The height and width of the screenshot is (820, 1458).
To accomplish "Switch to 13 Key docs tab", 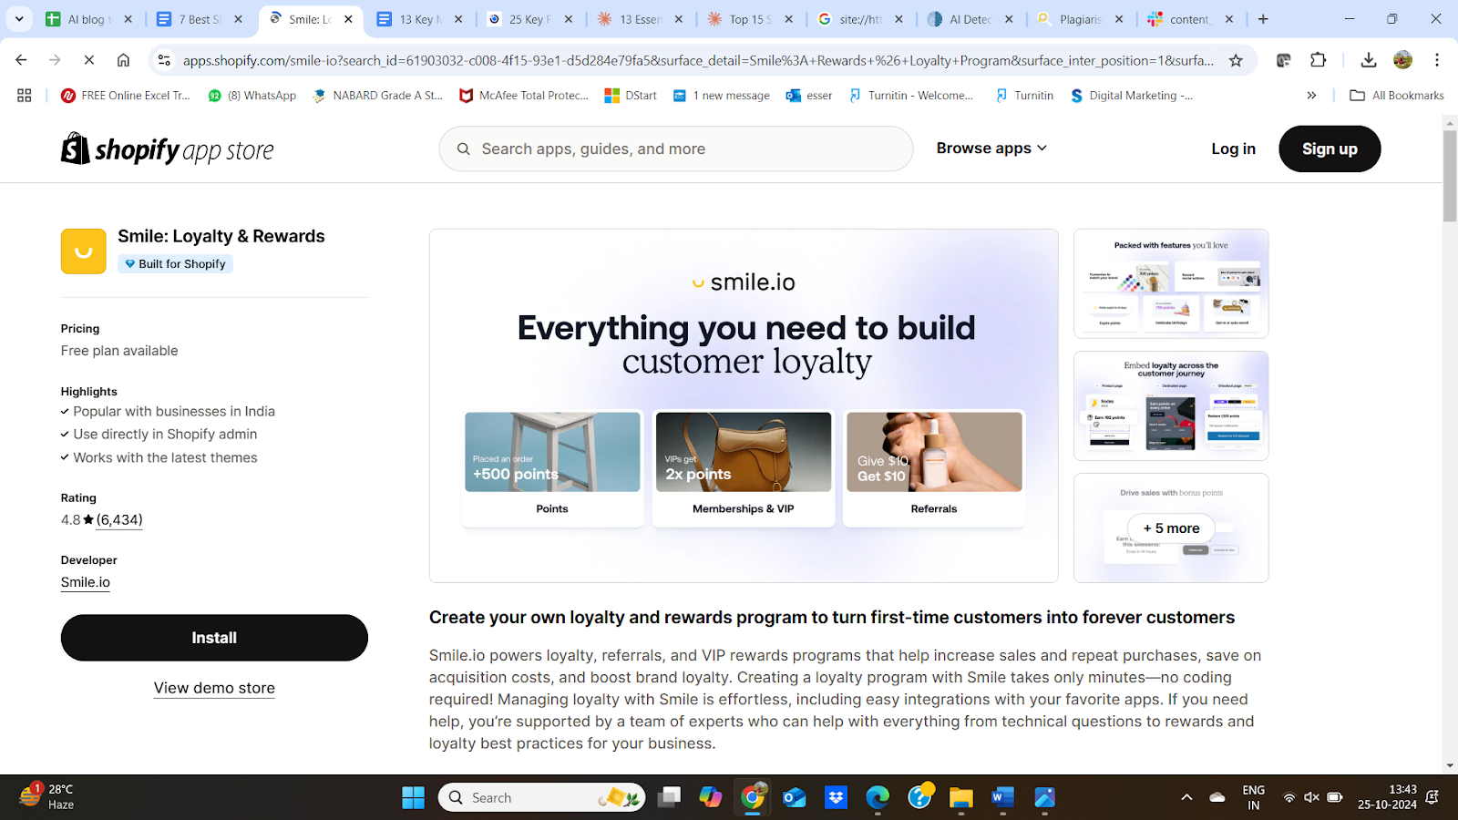I will tap(421, 19).
